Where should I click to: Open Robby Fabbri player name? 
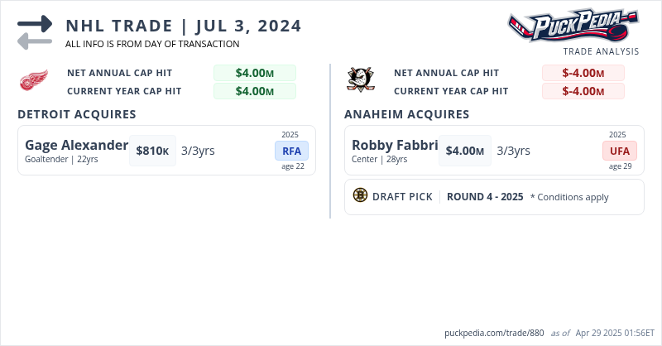(x=395, y=145)
